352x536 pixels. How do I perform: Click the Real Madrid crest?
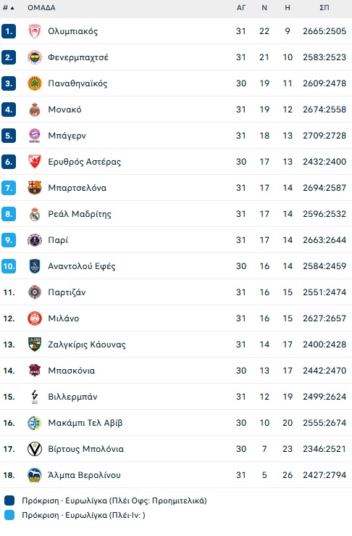35,214
